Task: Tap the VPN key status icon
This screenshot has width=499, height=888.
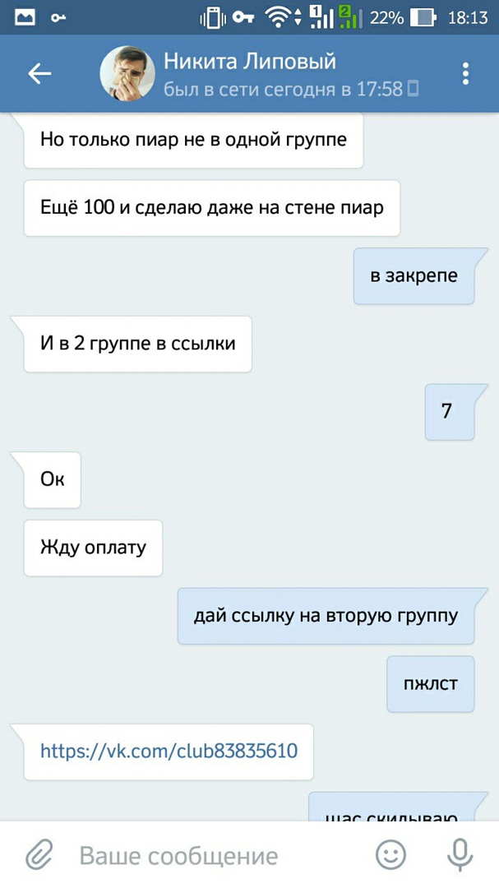Action: point(243,17)
